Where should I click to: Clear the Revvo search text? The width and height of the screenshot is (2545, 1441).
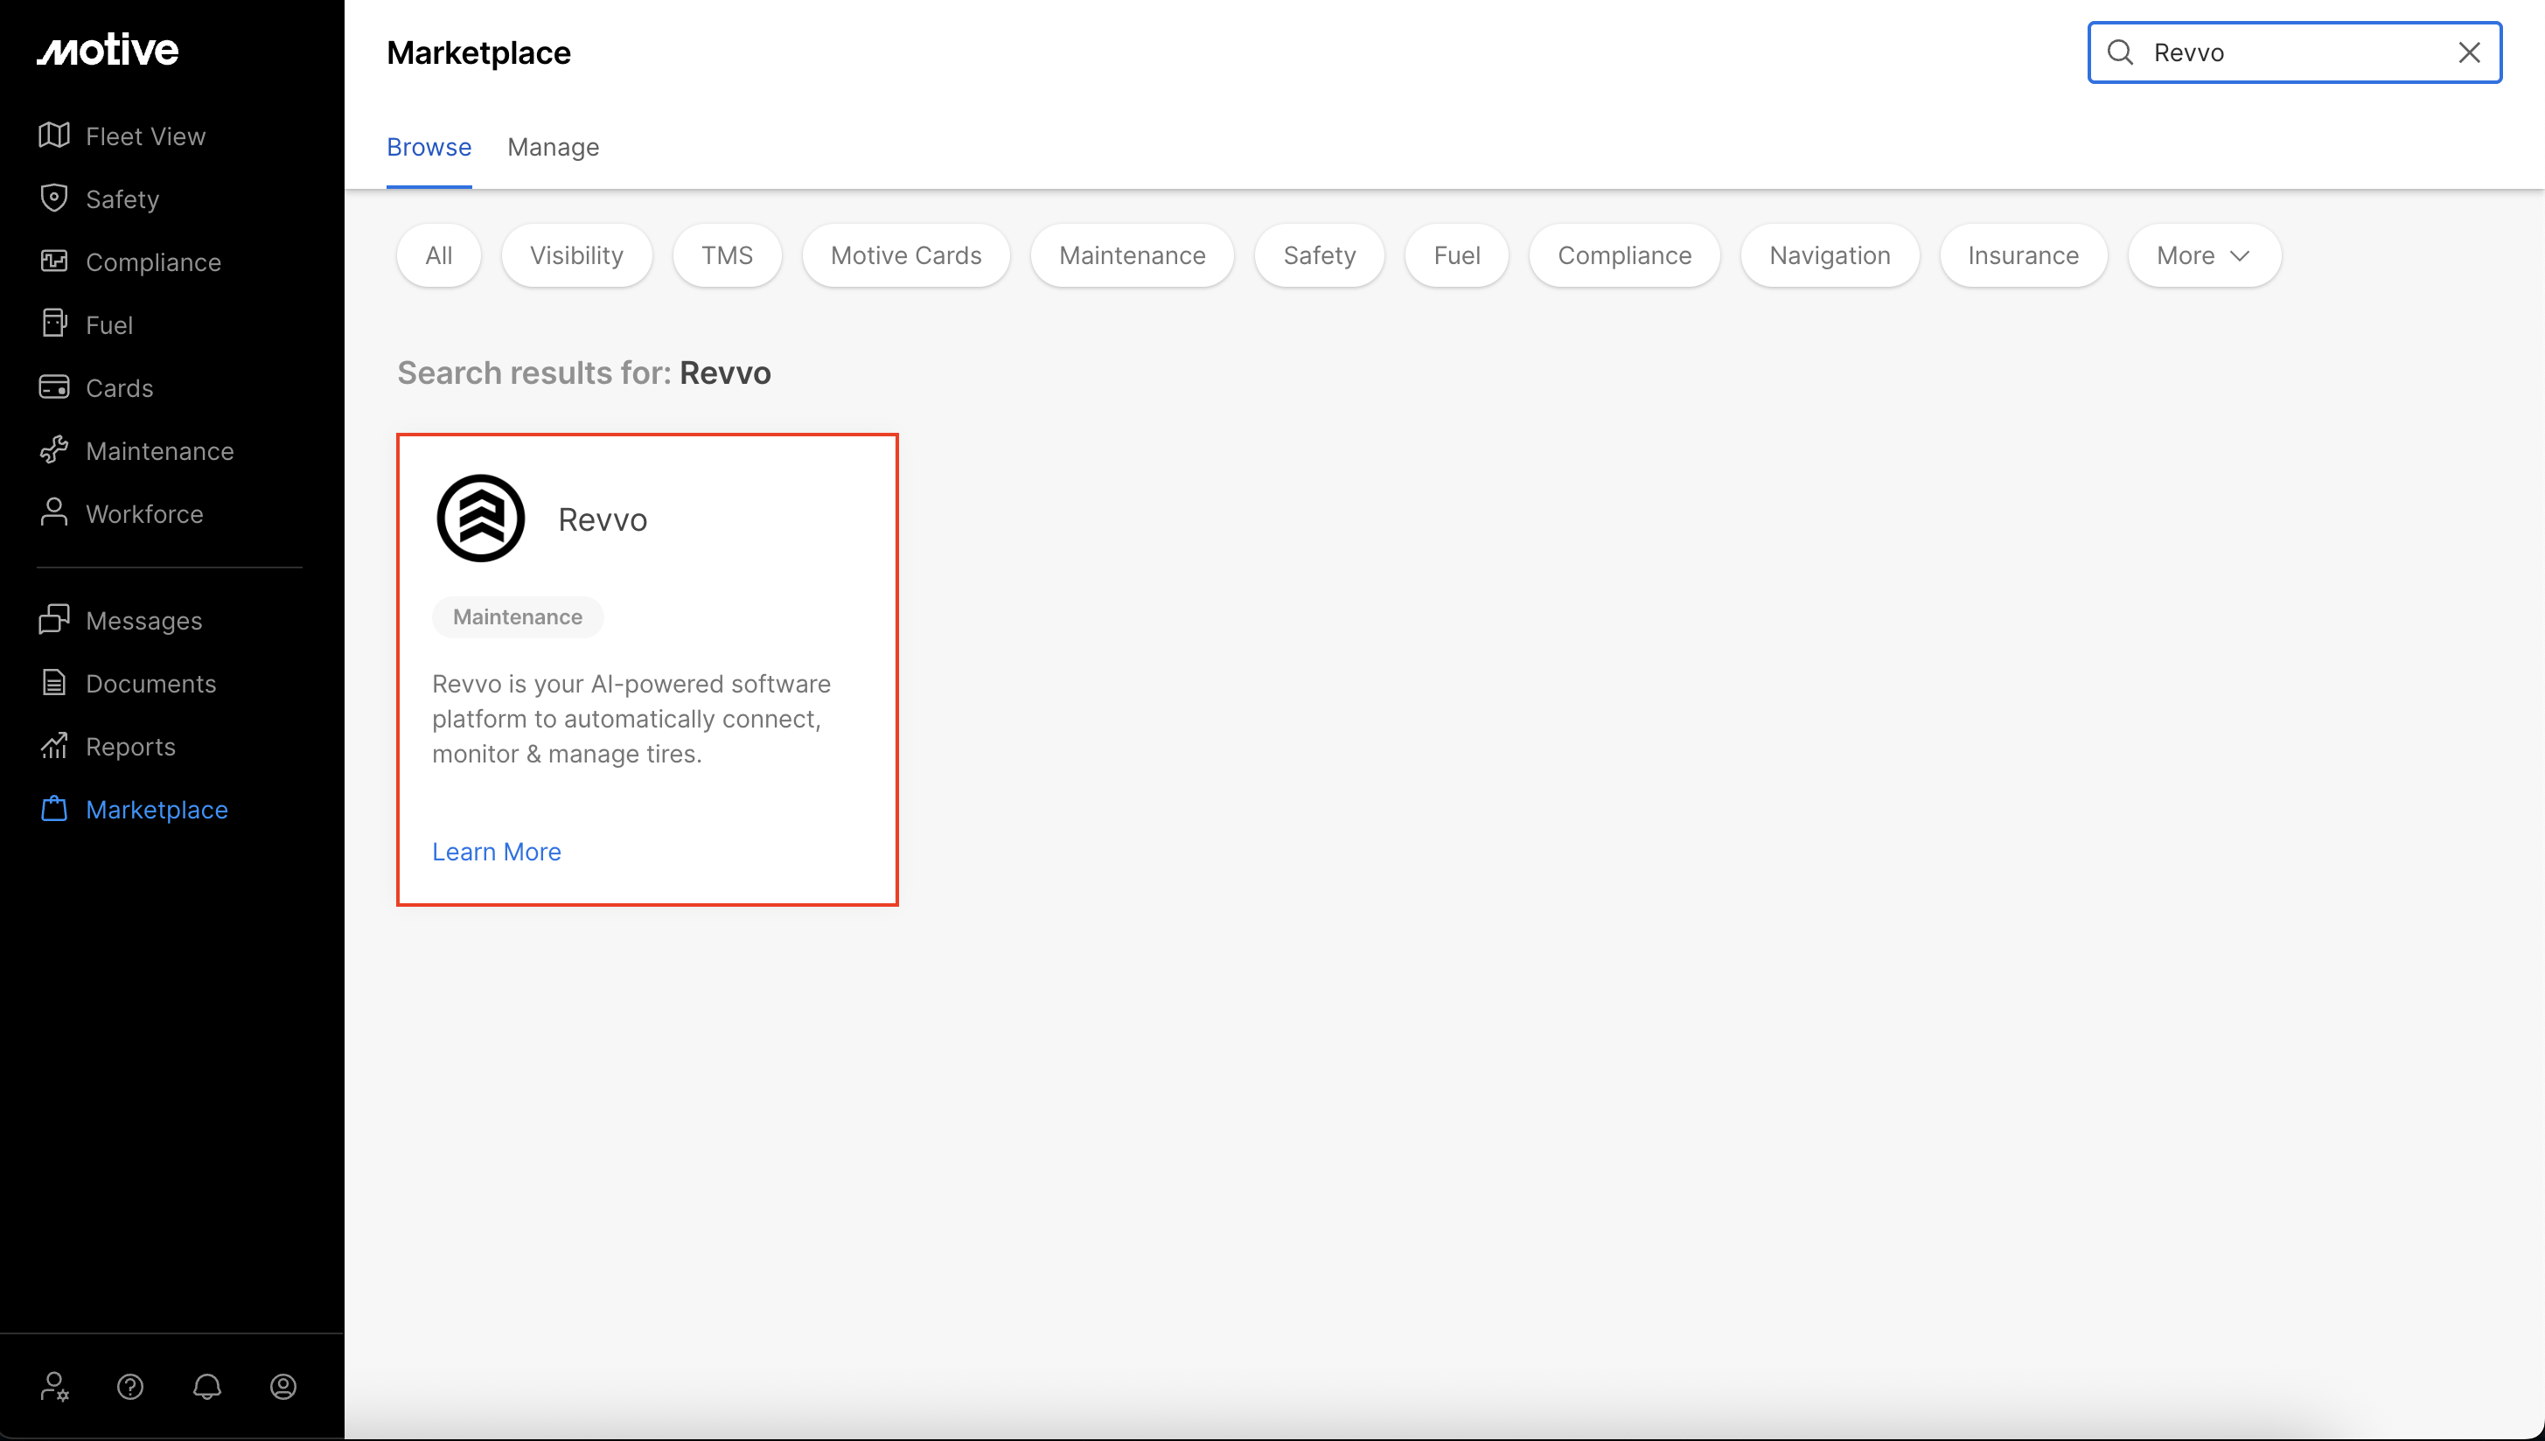pos(2470,52)
